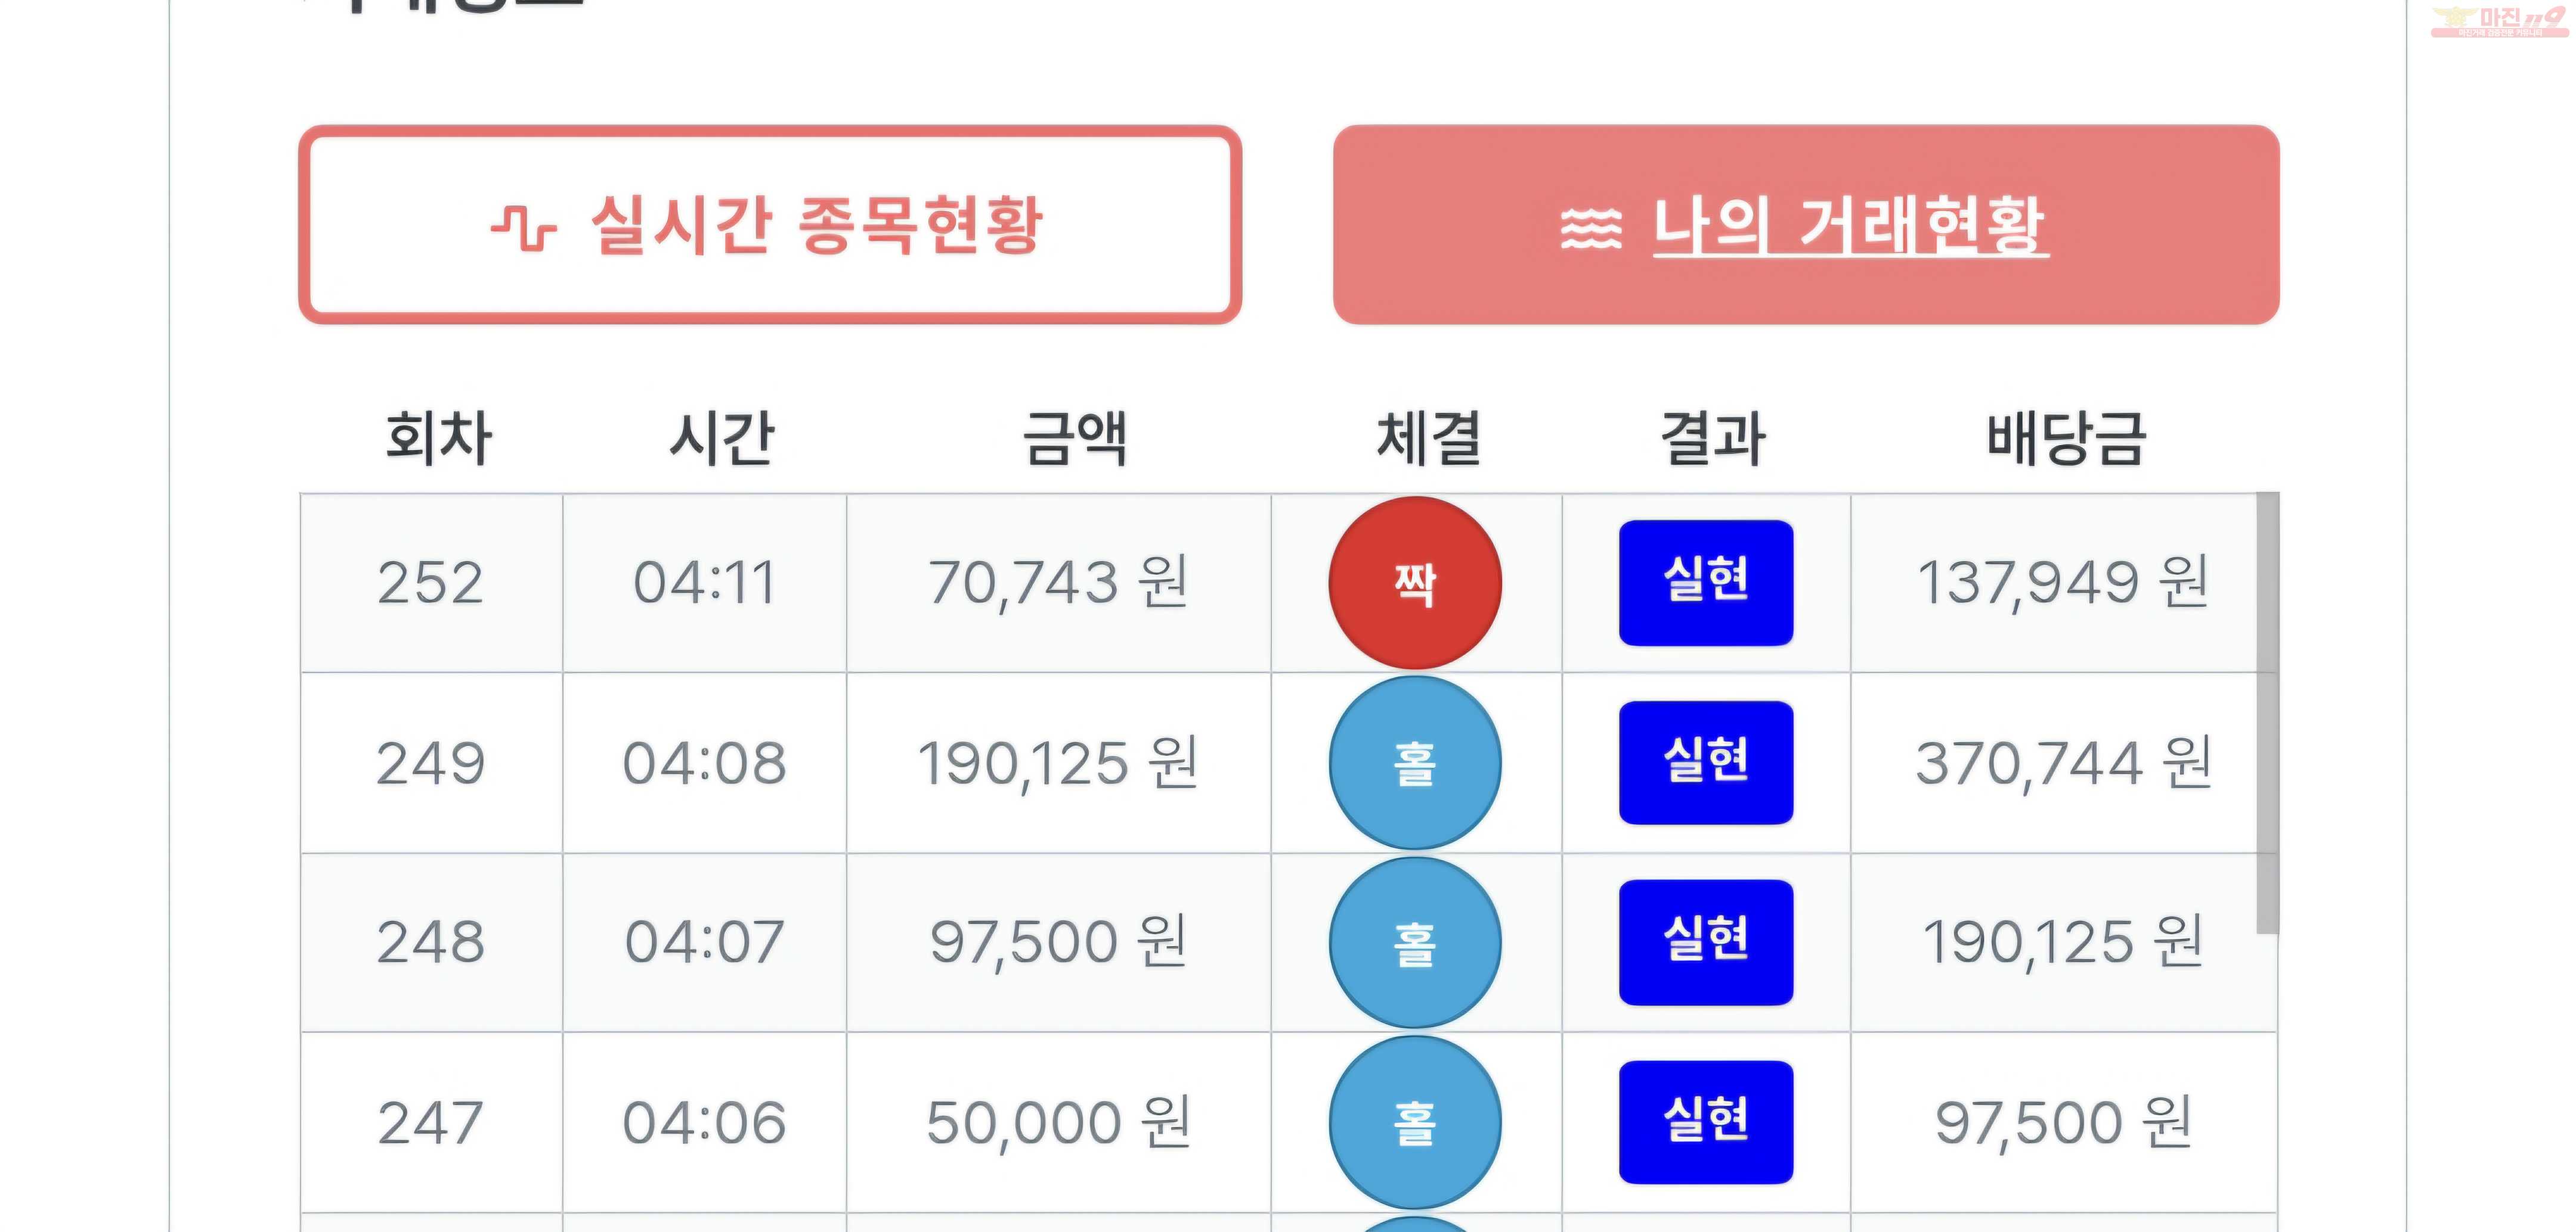Click the blue 홀 circle in round 247

(1414, 1122)
